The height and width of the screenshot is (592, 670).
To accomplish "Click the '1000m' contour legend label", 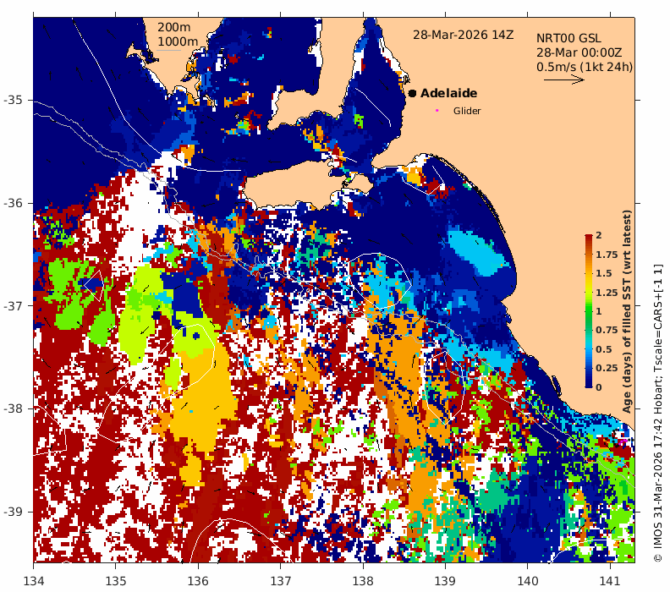I will 178,41.
